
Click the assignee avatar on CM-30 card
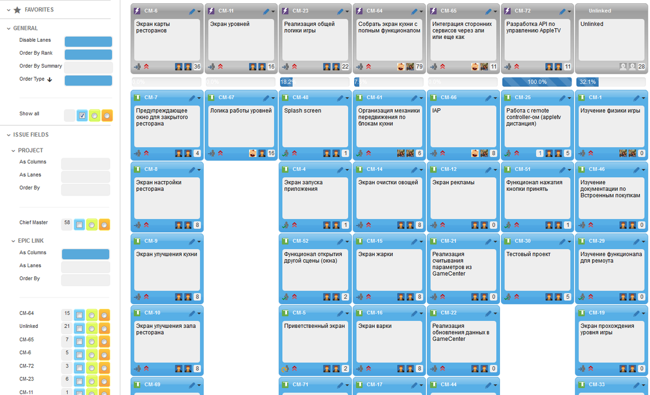coord(549,297)
